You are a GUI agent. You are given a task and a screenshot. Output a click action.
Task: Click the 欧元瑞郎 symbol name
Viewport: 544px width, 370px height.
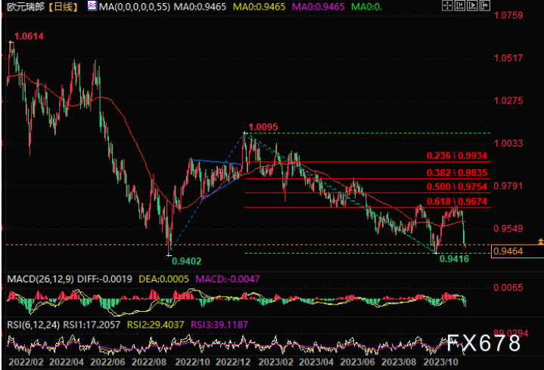coord(25,7)
